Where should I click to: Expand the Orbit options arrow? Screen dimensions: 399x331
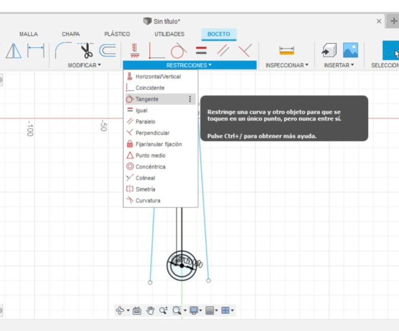pyautogui.click(x=128, y=311)
